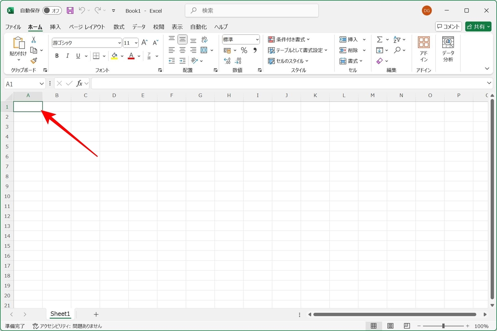Screen dimensions: 497x331
Task: Switch to the データ tab
Action: click(139, 26)
